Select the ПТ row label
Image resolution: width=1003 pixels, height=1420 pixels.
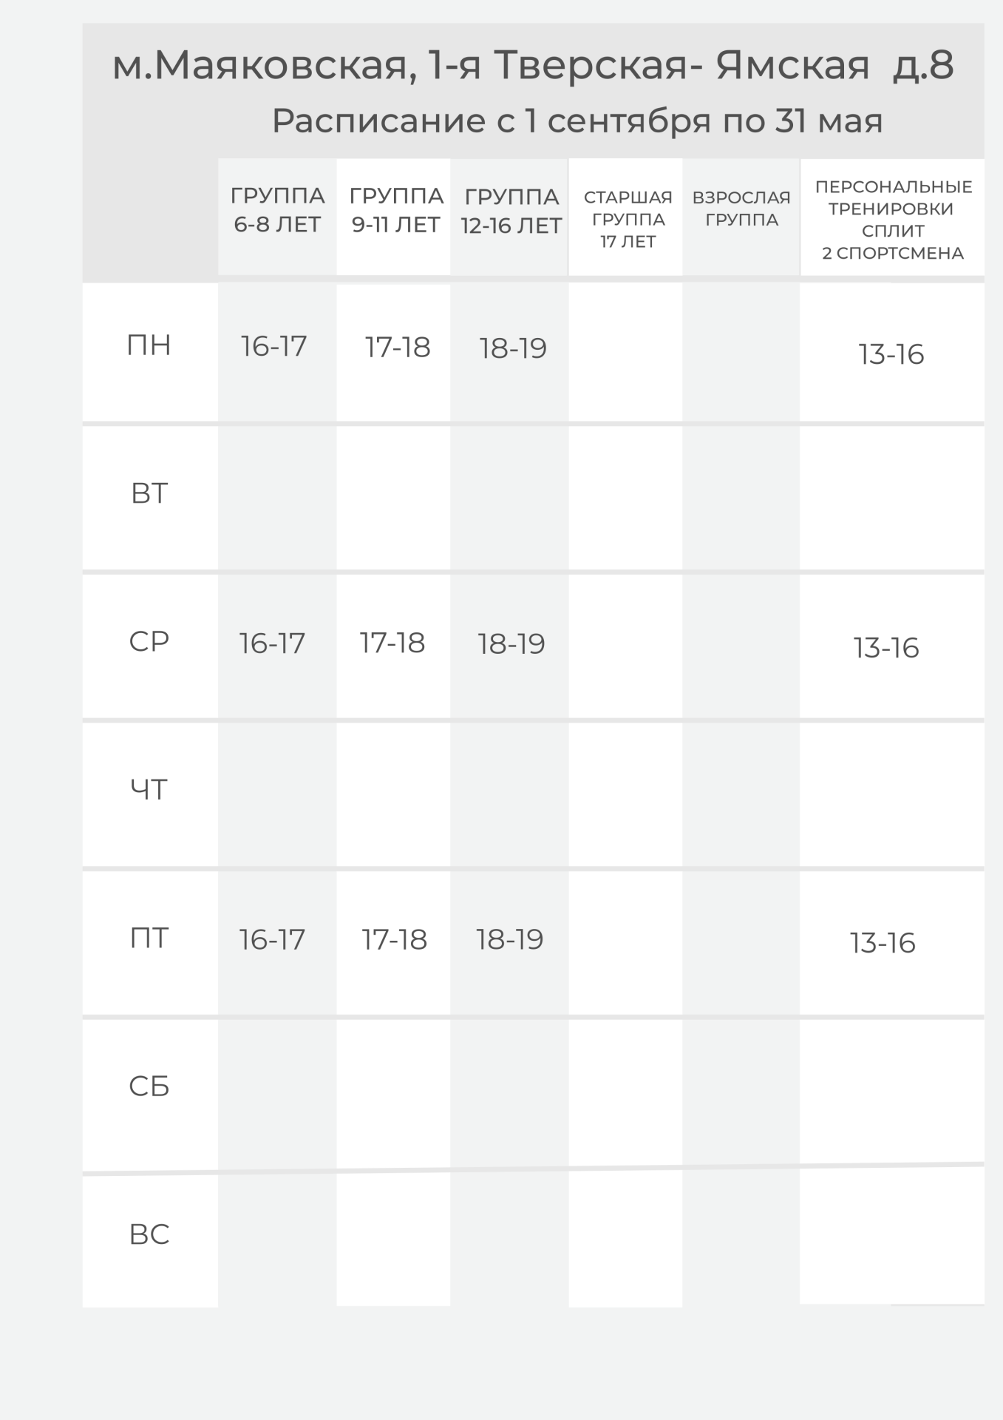[149, 938]
